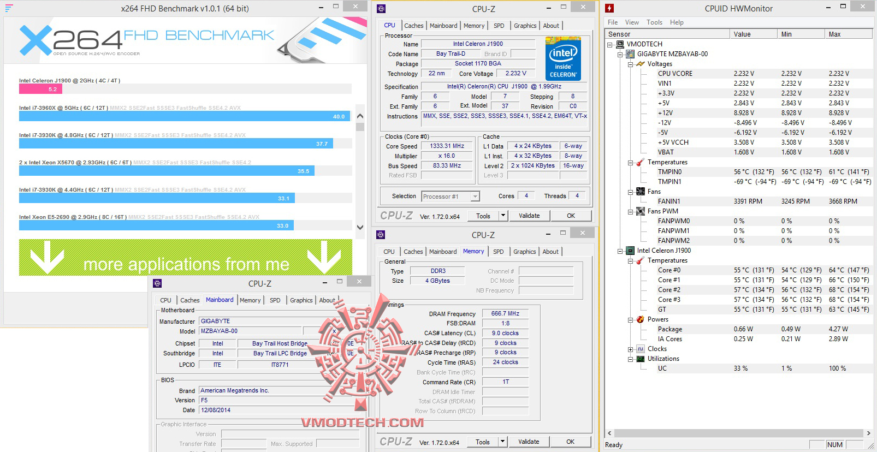The image size is (877, 452).
Task: Click the Value column header
Action: coord(754,34)
